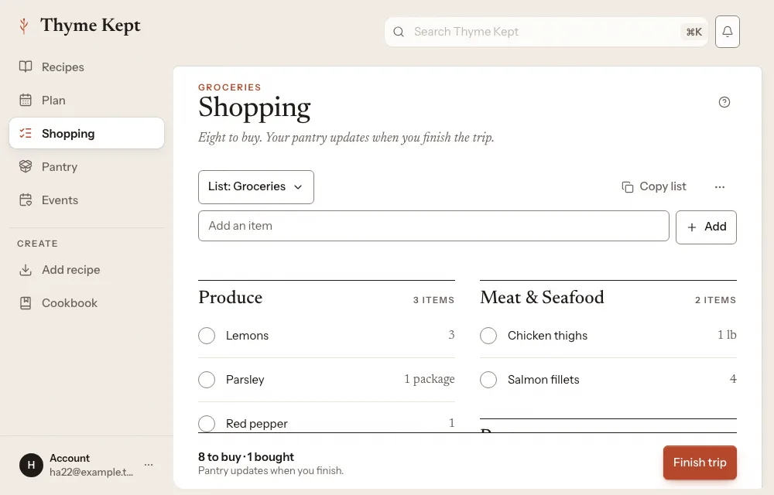Viewport: 774px width, 495px height.
Task: Click the '3 ITEMS' count
Action: [x=433, y=300]
